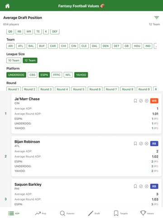The height and width of the screenshot is (218, 163).
Task: Mark Ja'Marr Chase as drafted checkmark
Action: click(141, 101)
